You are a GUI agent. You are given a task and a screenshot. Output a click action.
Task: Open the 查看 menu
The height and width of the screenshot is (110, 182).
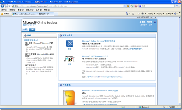[x=20, y=10]
